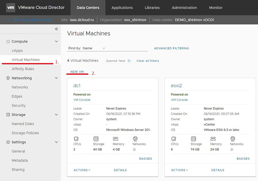This screenshot has width=258, height=181.
Task: Collapse the Networking section
Action: 56,78
